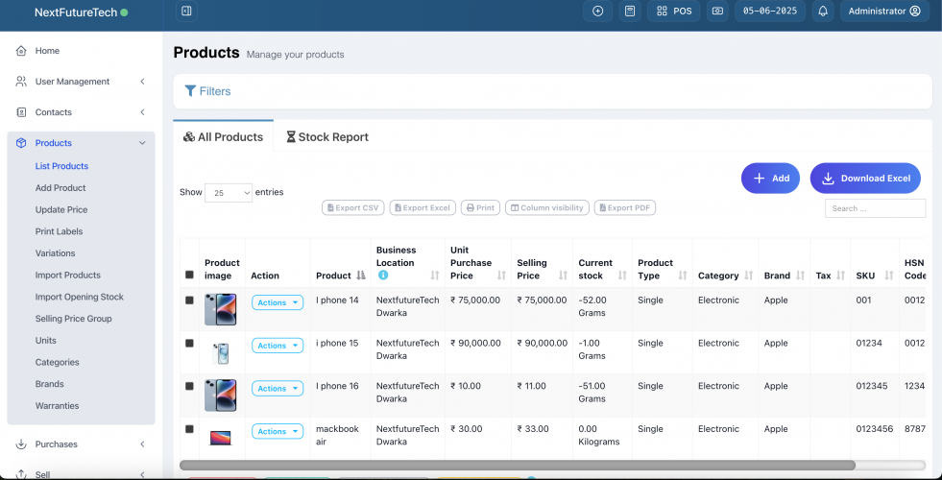Open Actions dropdown for I phone 16
This screenshot has width=942, height=480.
278,389
